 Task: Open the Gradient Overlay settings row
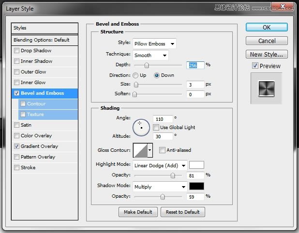point(45,146)
